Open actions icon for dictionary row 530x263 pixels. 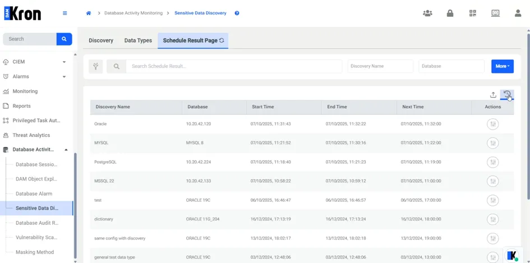493,219
